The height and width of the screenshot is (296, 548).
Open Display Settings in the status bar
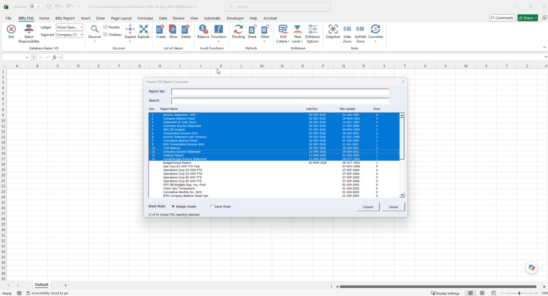(x=445, y=293)
